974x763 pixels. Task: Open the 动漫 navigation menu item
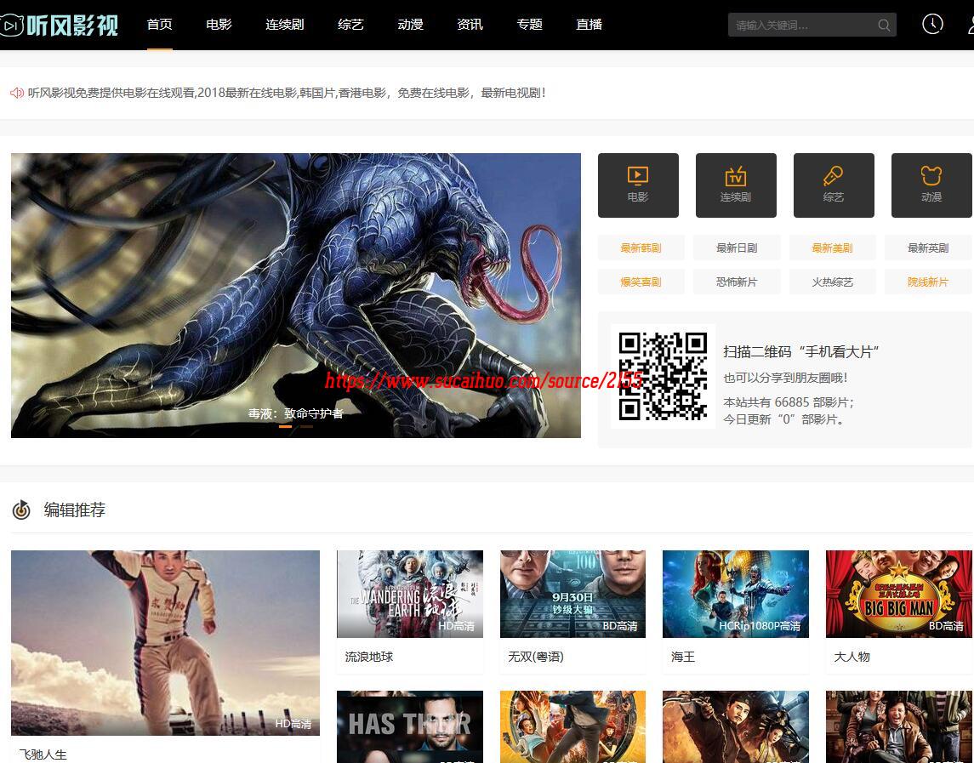(x=410, y=25)
